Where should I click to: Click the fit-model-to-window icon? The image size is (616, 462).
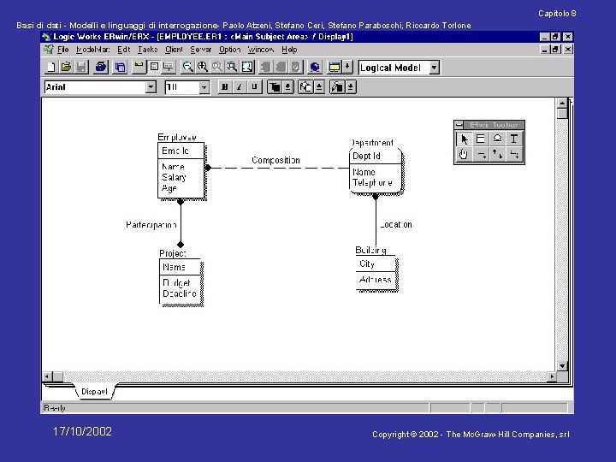click(x=247, y=68)
